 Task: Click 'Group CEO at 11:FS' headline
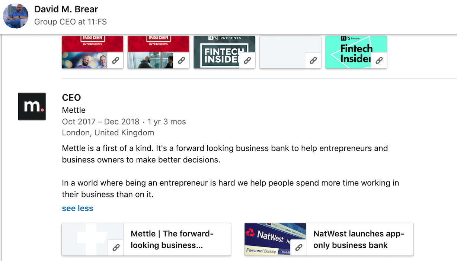coord(70,22)
